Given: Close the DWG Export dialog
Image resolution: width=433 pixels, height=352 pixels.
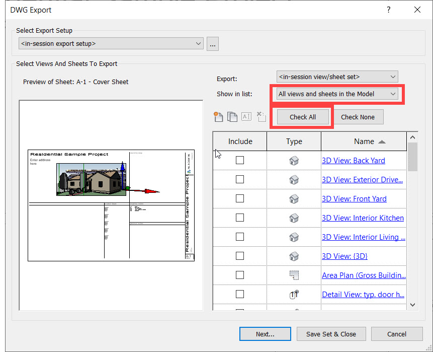Looking at the screenshot, I should point(417,10).
